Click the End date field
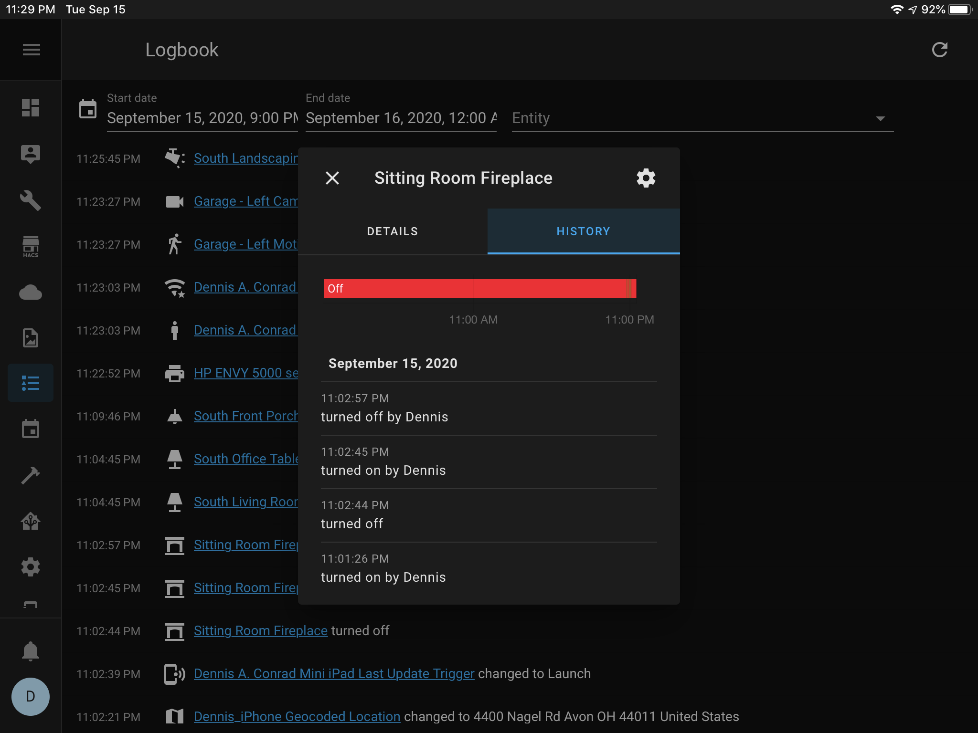Viewport: 978px width, 733px height. tap(401, 118)
